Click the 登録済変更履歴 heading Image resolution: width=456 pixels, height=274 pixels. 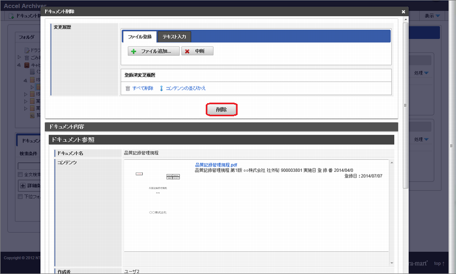(140, 75)
